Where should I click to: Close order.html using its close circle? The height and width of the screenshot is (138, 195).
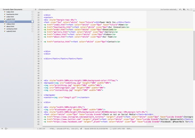tap(32, 17)
